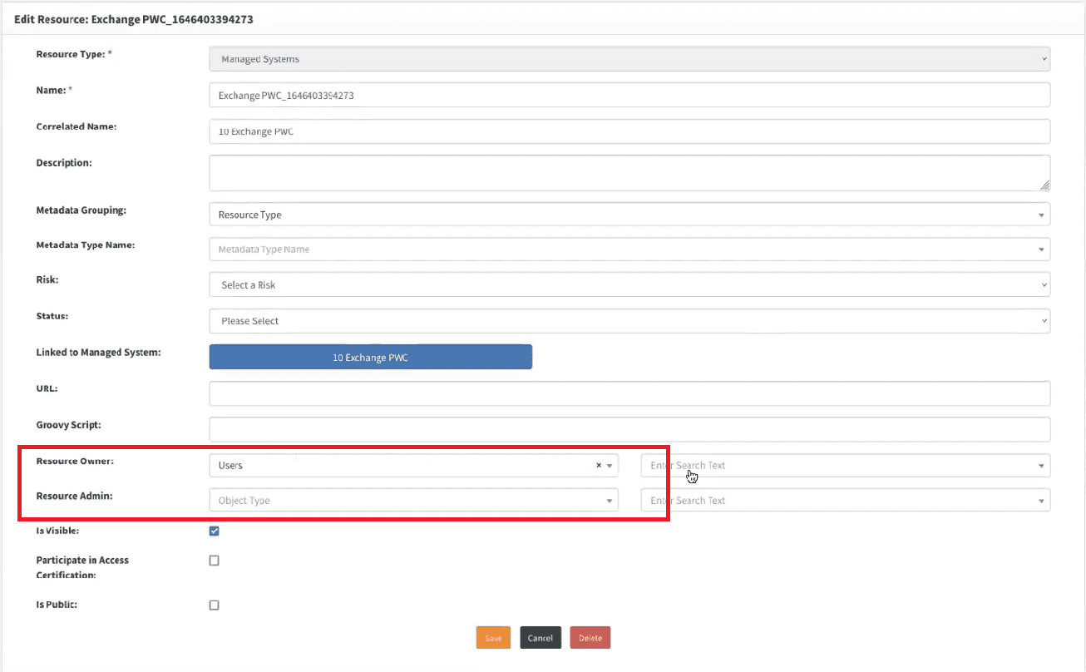Open Resource Owner search text dropdown
Viewport: 1086px width, 672px height.
click(x=845, y=466)
